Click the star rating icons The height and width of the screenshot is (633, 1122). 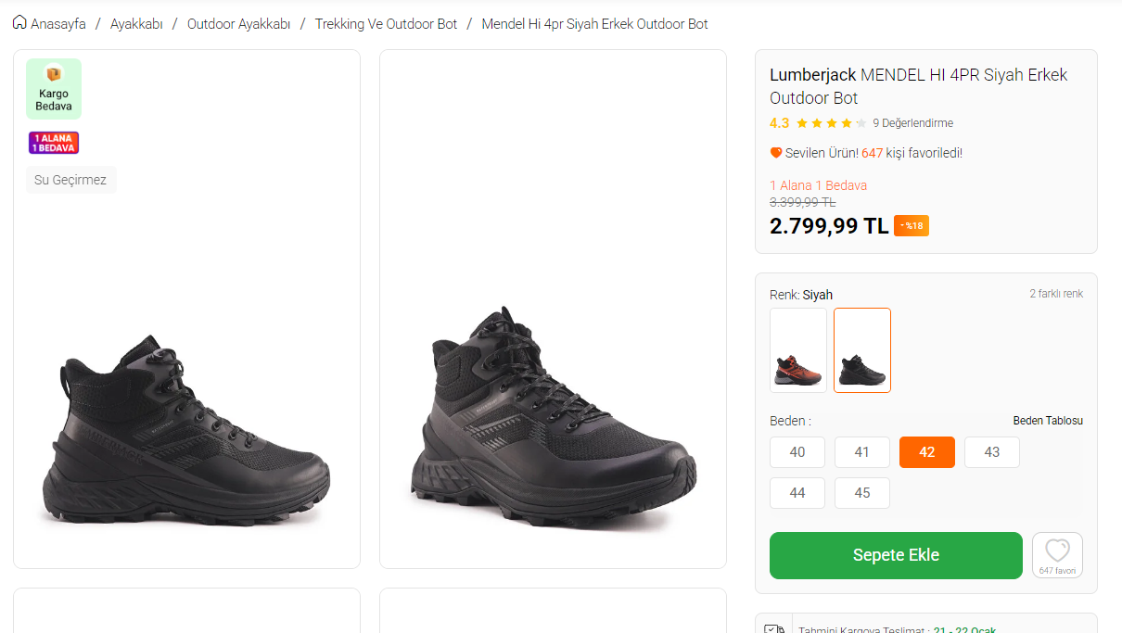point(831,123)
